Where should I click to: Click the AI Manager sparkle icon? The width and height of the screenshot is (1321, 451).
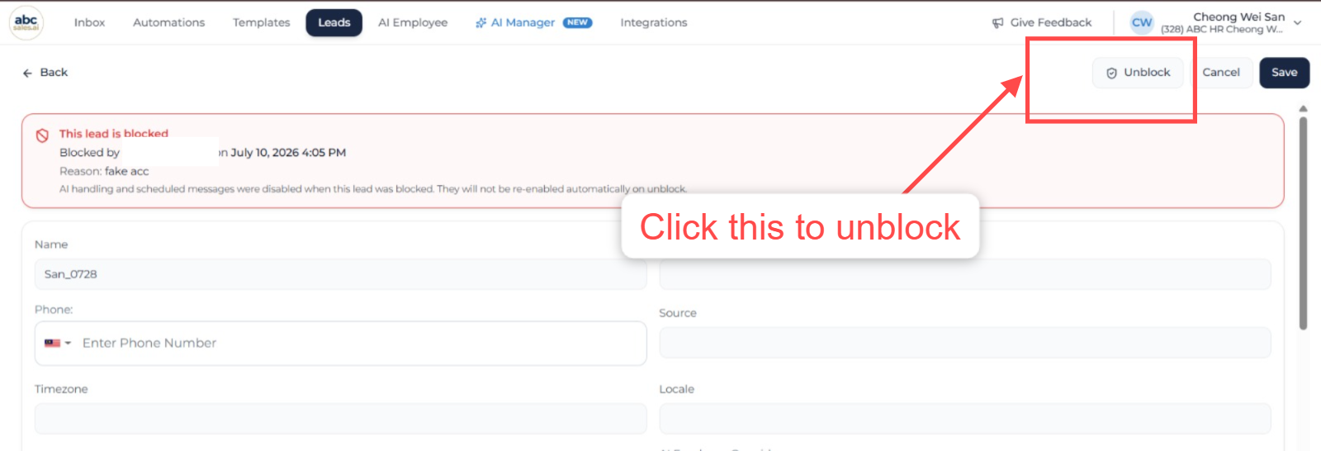click(481, 23)
